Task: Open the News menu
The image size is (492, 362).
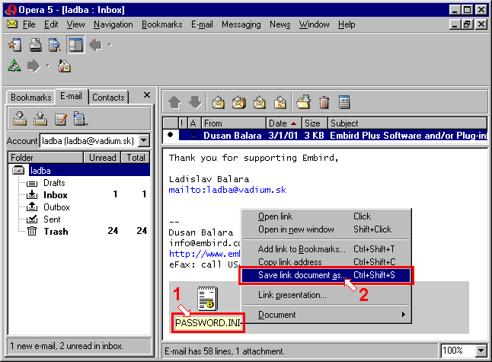Action: pos(280,24)
